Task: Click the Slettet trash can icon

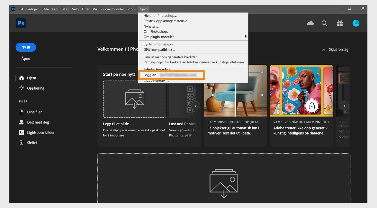Action: [x=21, y=142]
